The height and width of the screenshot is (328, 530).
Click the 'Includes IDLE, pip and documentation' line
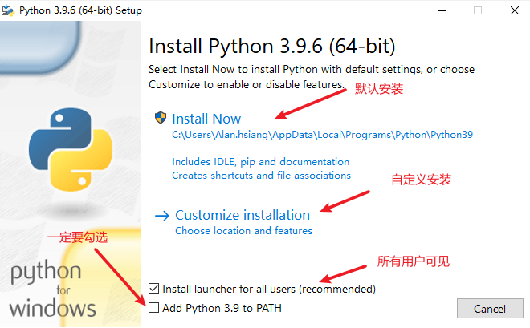pyautogui.click(x=261, y=161)
